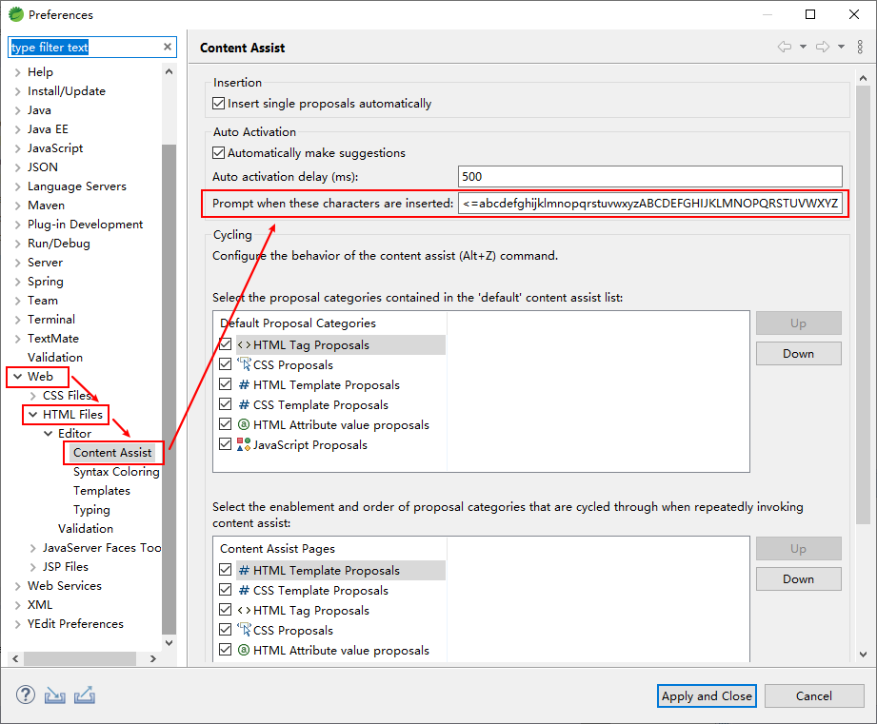Click the import preferences icon
This screenshot has width=877, height=724.
pos(55,695)
